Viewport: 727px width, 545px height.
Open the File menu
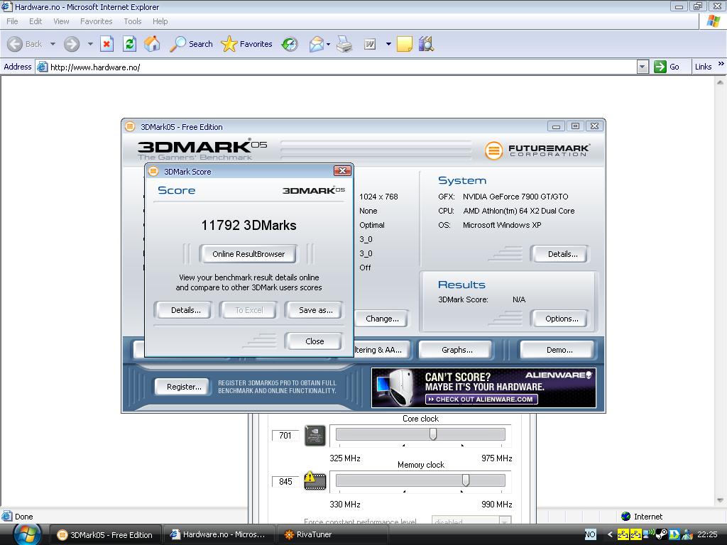(13, 21)
